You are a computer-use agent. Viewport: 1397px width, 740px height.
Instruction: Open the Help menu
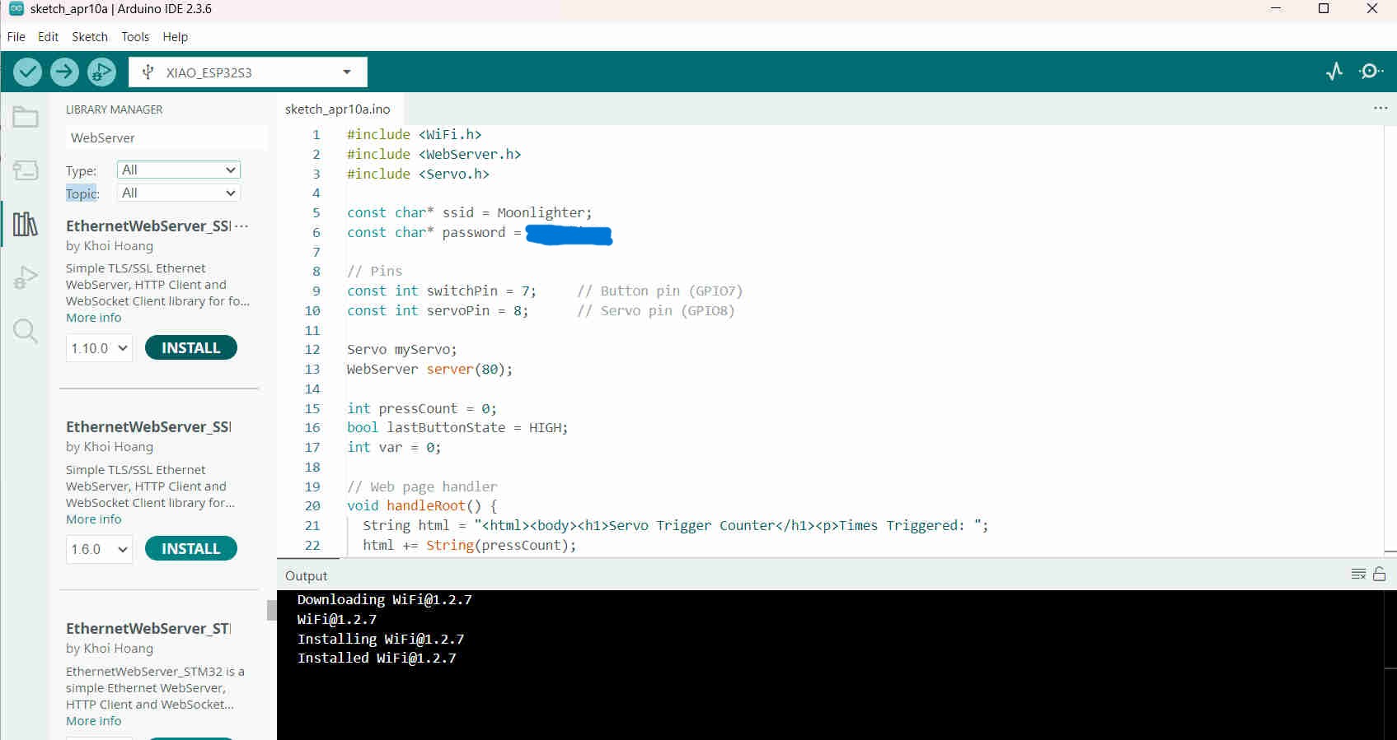point(176,37)
